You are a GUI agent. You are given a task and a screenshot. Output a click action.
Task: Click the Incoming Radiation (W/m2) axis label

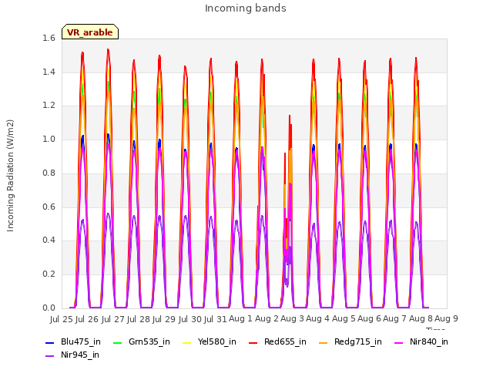[x=10, y=176]
